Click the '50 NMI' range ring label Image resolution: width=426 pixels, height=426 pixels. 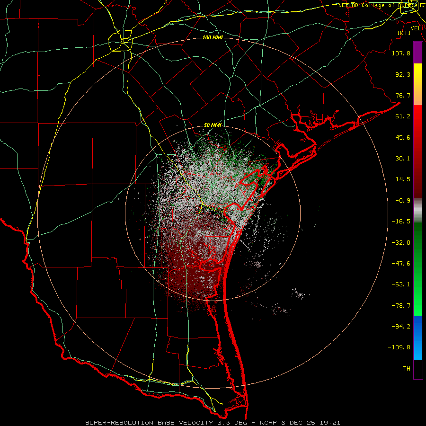click(x=213, y=125)
